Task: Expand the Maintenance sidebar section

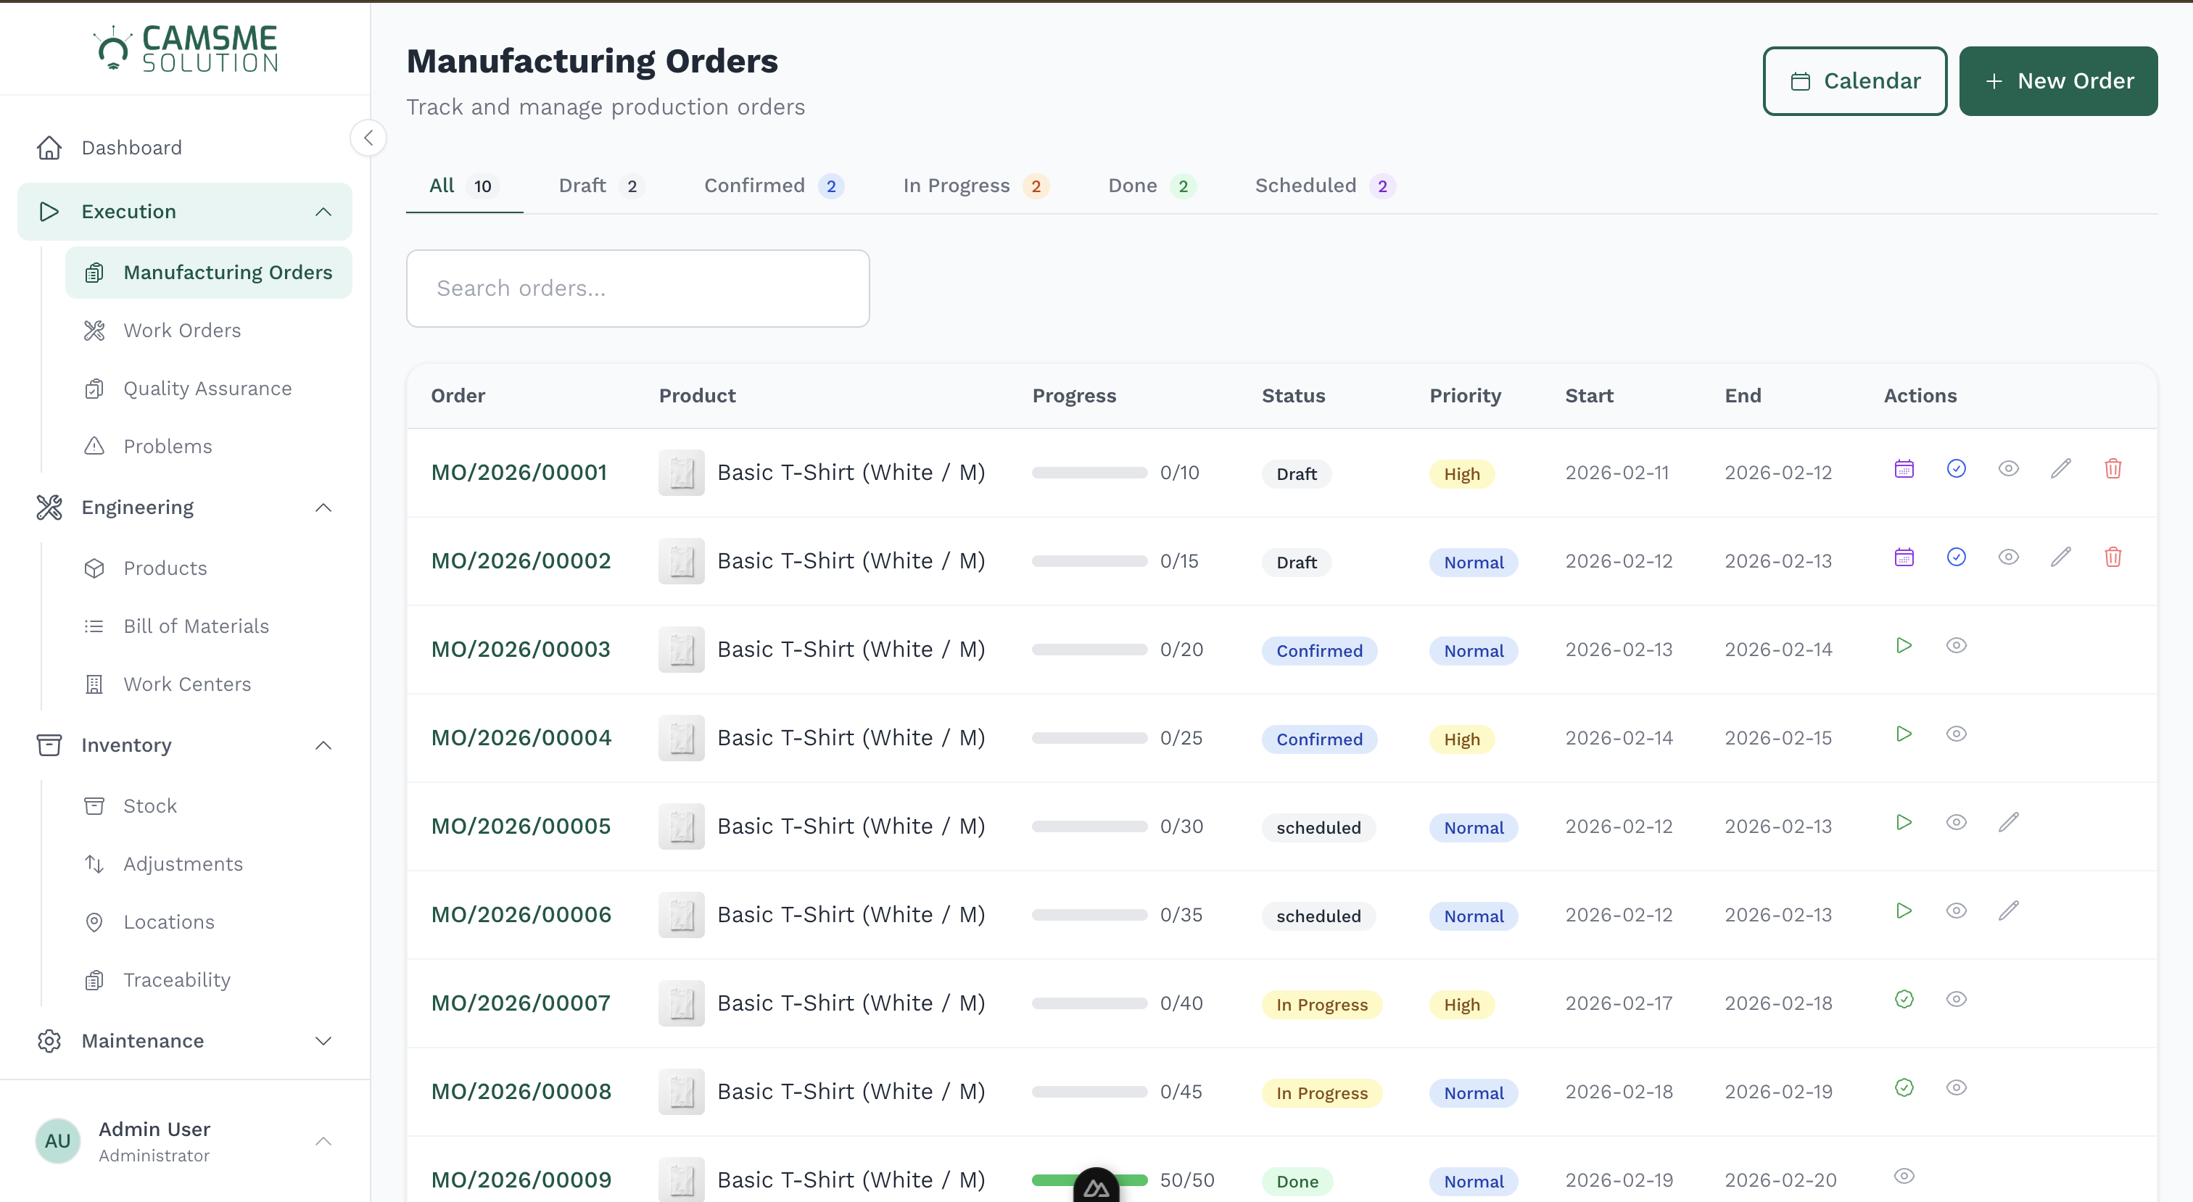Action: [323, 1040]
